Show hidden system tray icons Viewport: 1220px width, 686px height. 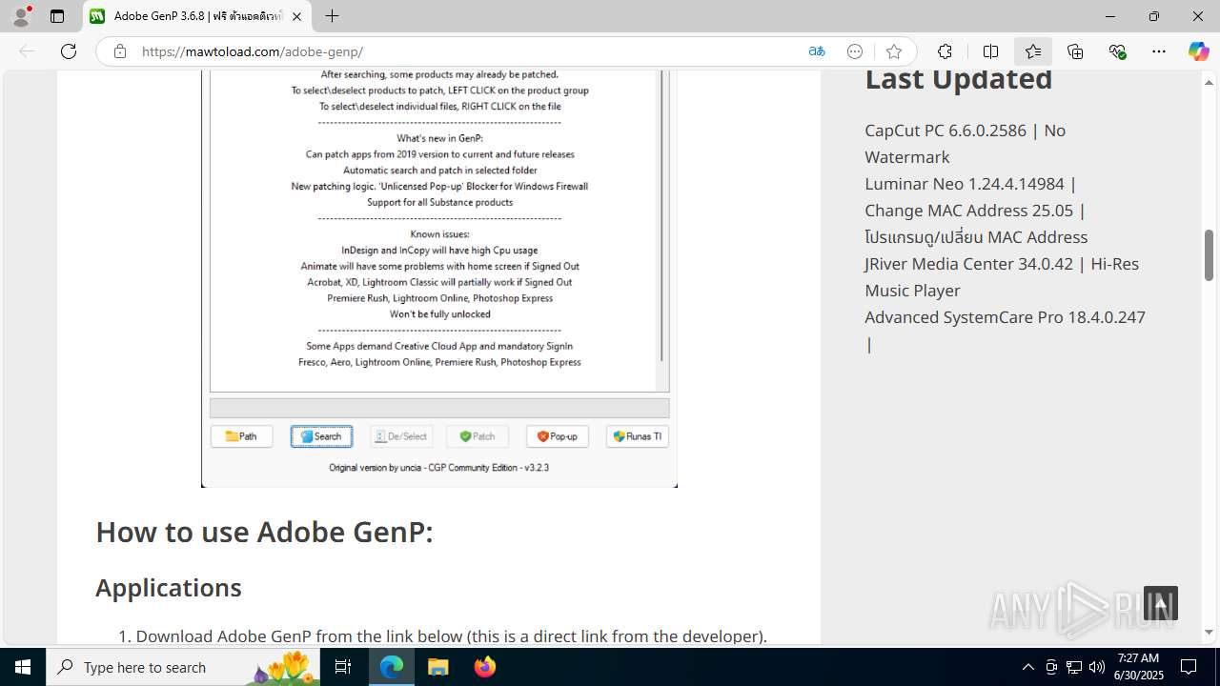click(1027, 667)
